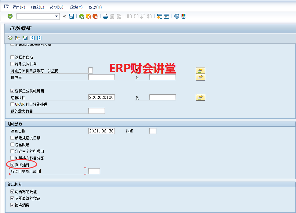Screen dimensions: 296x213
Task: Click the Customize local layout monitor icon
Action: (x=184, y=16)
